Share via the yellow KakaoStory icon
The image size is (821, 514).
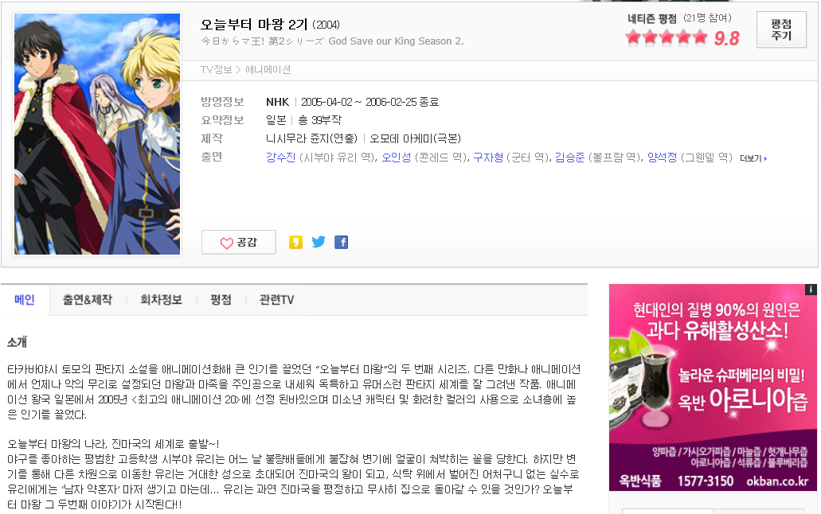click(296, 242)
